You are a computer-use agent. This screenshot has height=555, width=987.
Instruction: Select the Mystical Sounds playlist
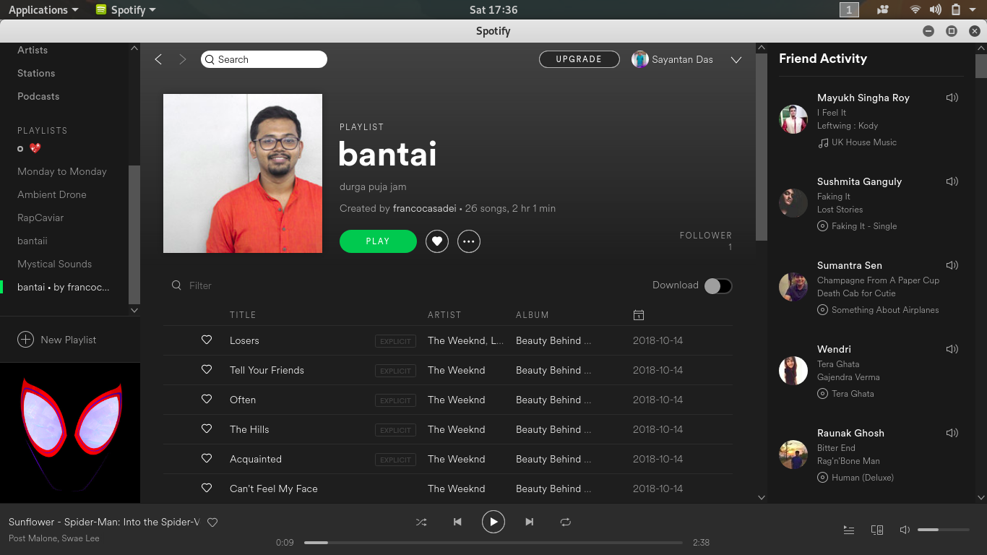pos(55,264)
